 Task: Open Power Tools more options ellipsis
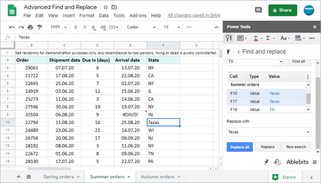point(311,38)
